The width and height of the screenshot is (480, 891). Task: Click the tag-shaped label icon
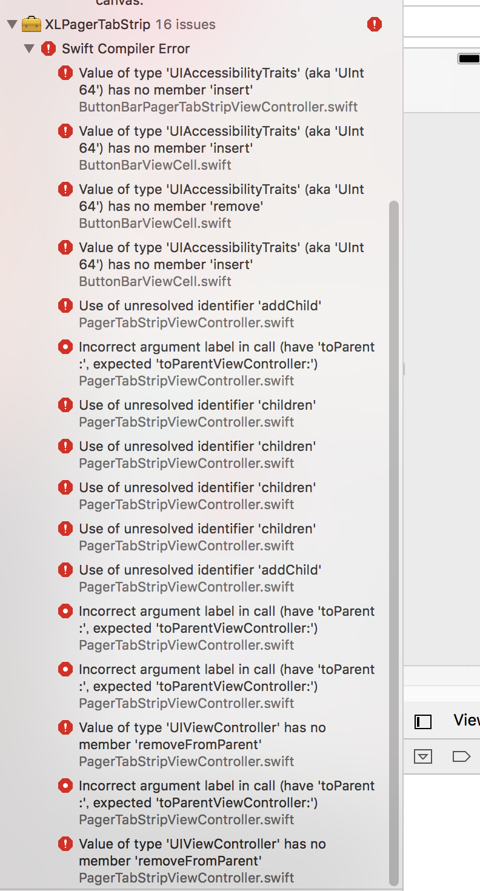461,756
